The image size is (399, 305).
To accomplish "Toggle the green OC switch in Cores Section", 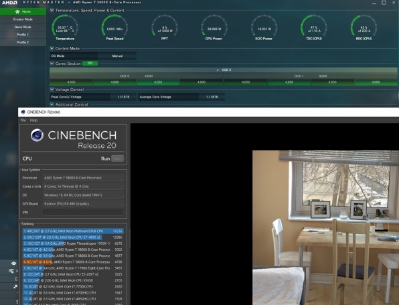I will [90, 64].
